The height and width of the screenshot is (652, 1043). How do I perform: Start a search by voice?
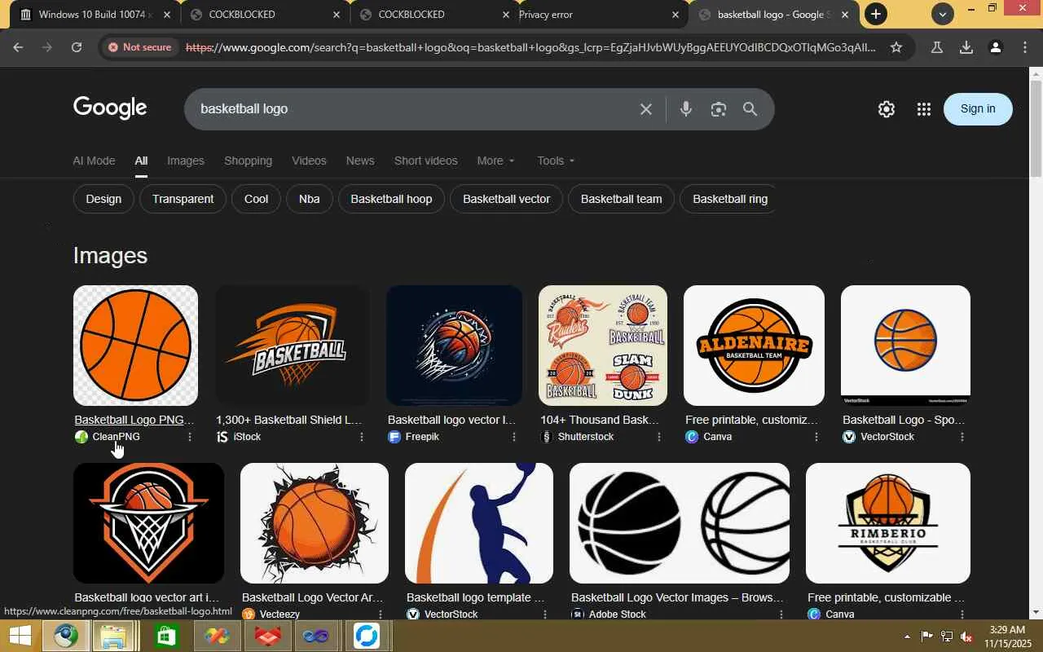click(x=686, y=109)
